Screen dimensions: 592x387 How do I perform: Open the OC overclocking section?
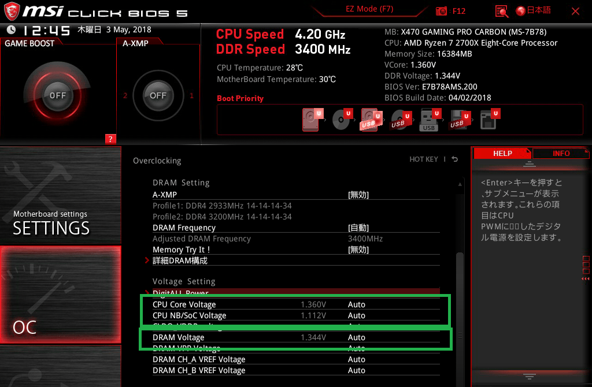point(60,295)
